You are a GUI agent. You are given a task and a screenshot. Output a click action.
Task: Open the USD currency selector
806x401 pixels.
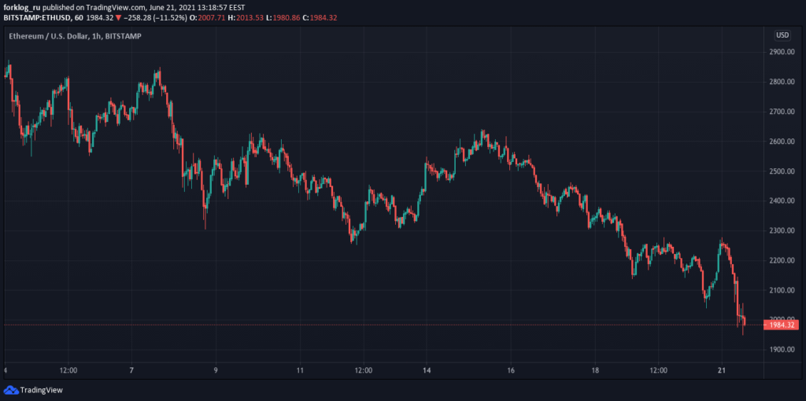pos(782,35)
